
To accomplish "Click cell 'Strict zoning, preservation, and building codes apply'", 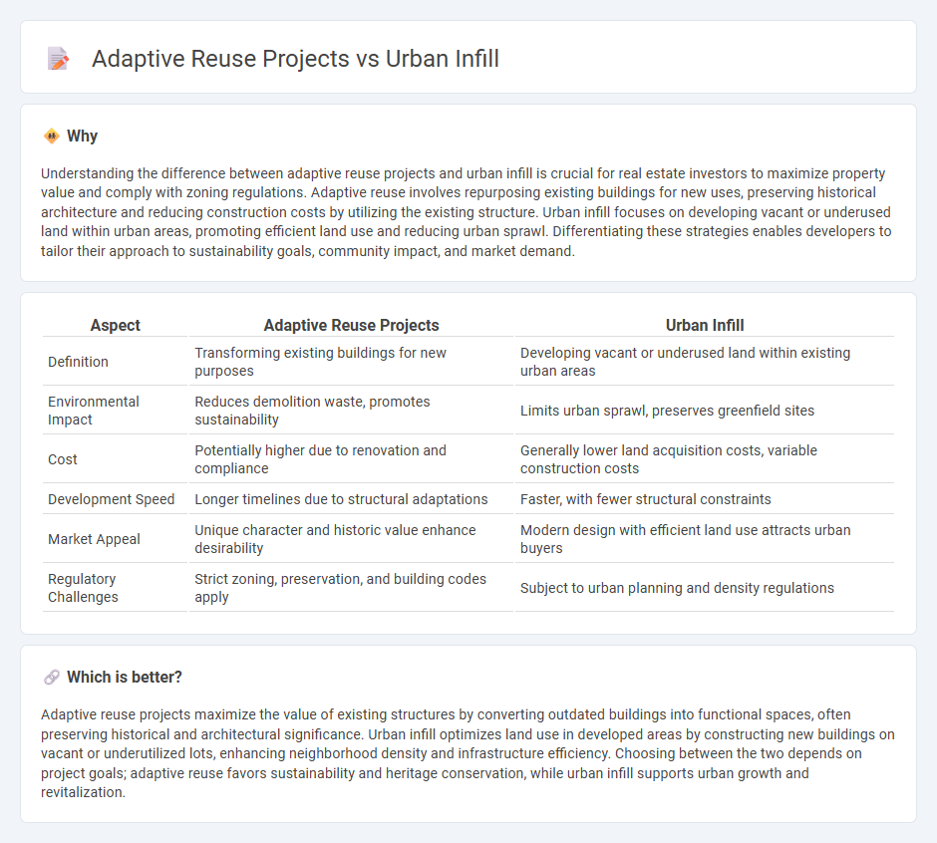I will (351, 588).
